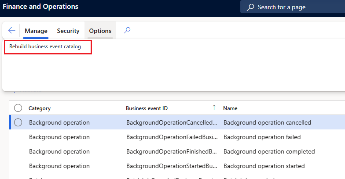Select the 'Background operation cancelled' name cell
This screenshot has width=345, height=179.
(268, 123)
